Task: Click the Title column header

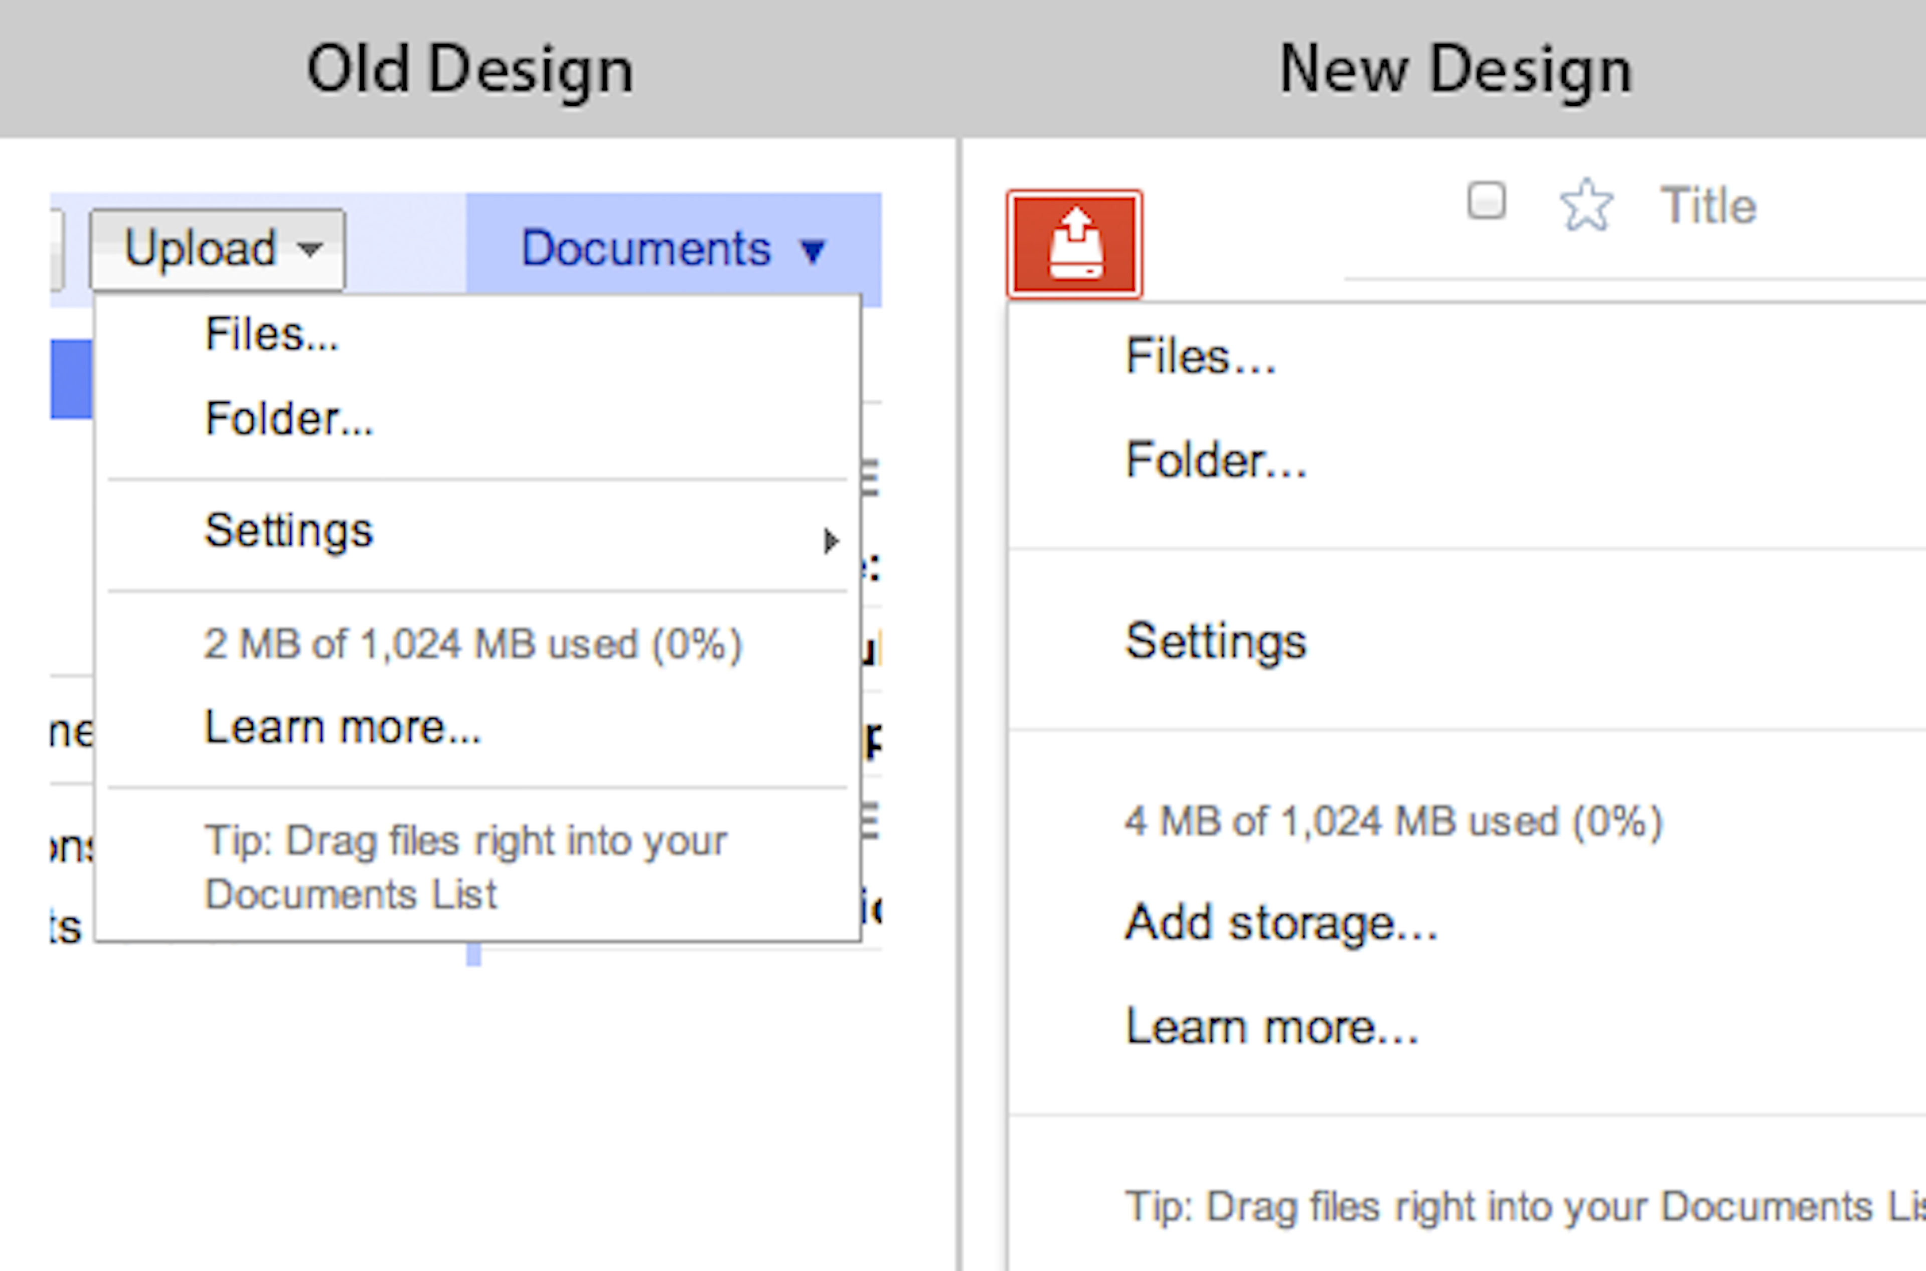Action: point(1707,206)
